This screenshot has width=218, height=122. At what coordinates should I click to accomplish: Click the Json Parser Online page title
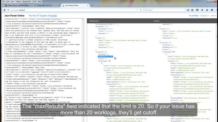pos(14,16)
